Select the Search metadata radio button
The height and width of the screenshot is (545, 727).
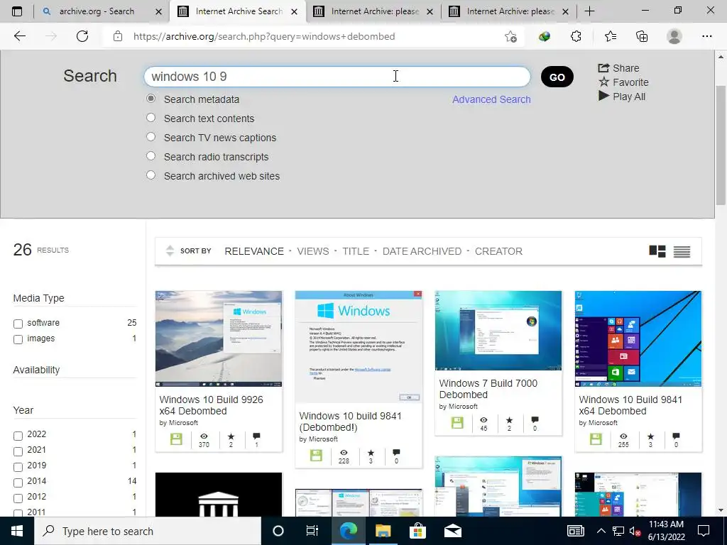[151, 98]
